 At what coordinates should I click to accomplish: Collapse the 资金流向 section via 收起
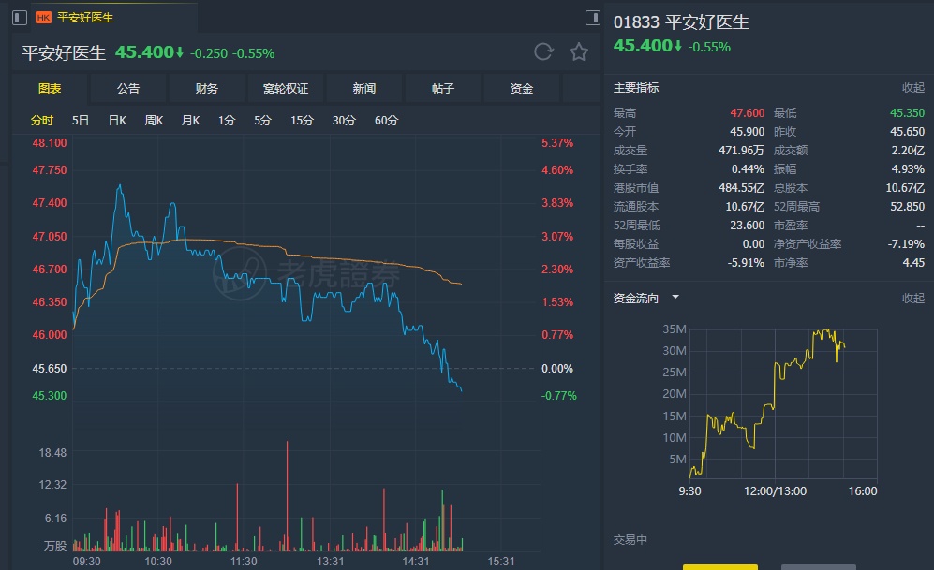(912, 299)
